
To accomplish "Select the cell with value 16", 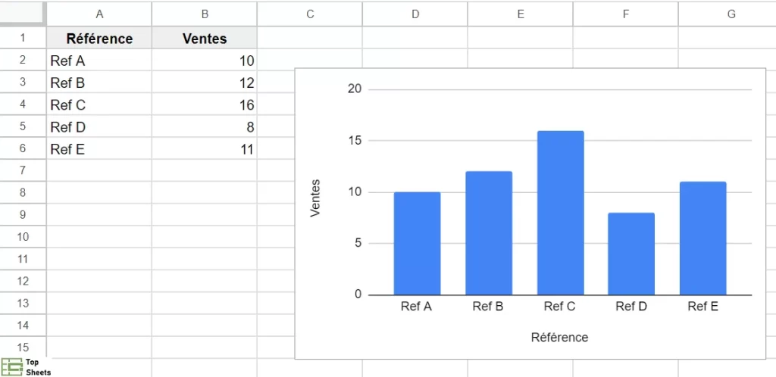I will tap(205, 104).
